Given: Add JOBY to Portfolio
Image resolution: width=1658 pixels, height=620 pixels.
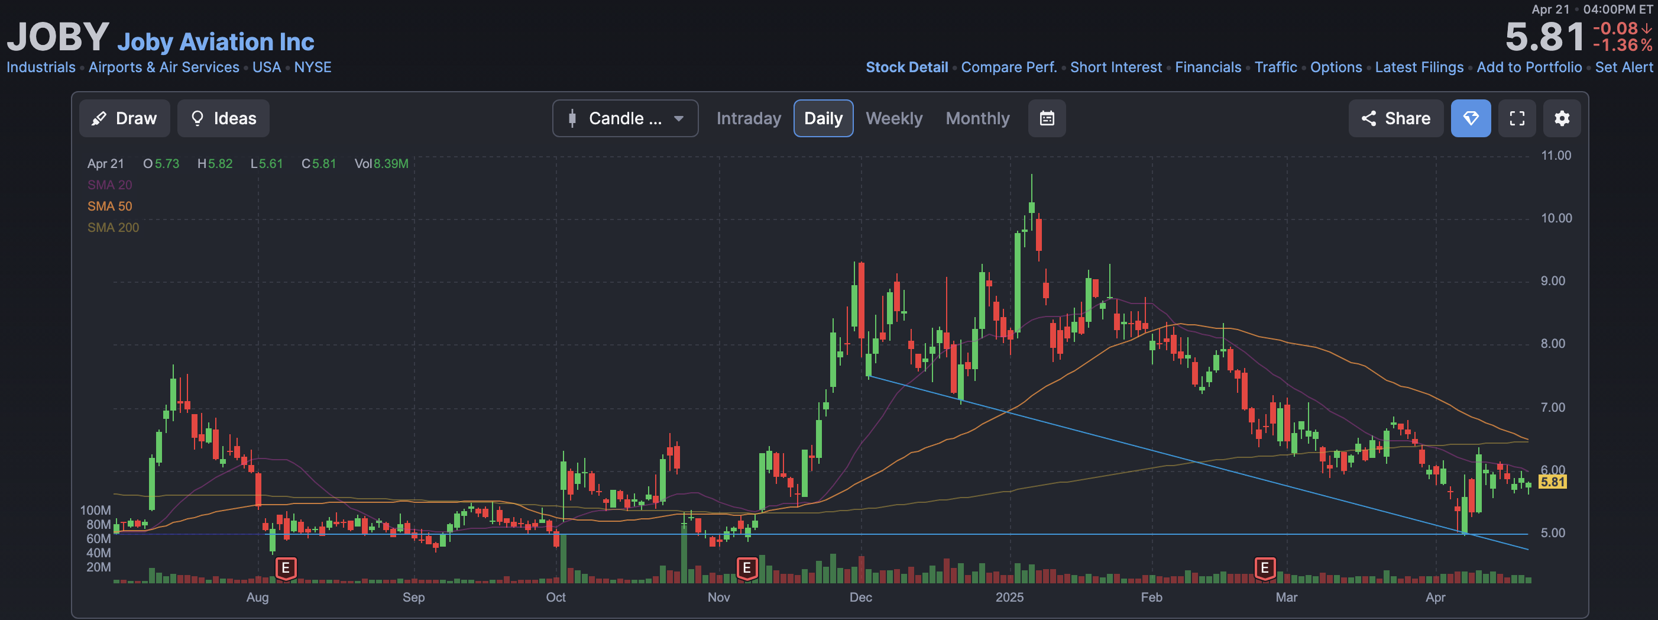Looking at the screenshot, I should [x=1529, y=67].
